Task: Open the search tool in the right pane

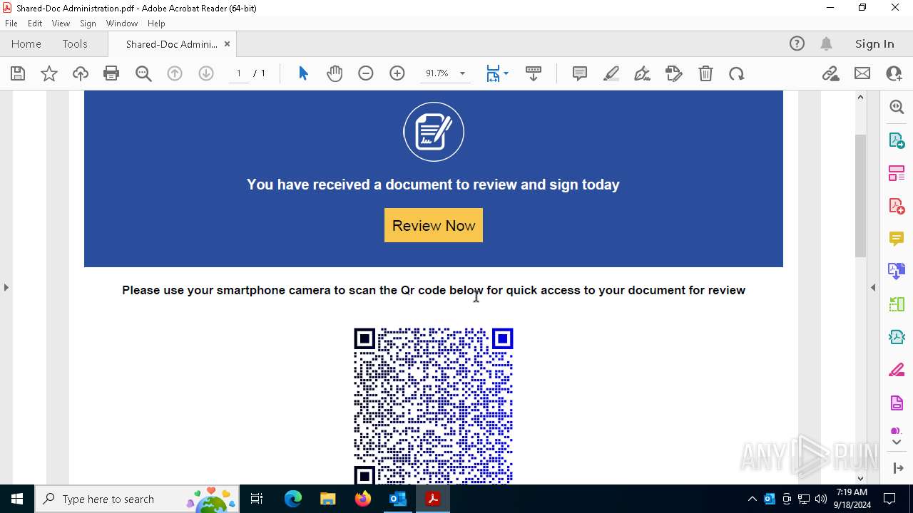Action: pyautogui.click(x=897, y=107)
